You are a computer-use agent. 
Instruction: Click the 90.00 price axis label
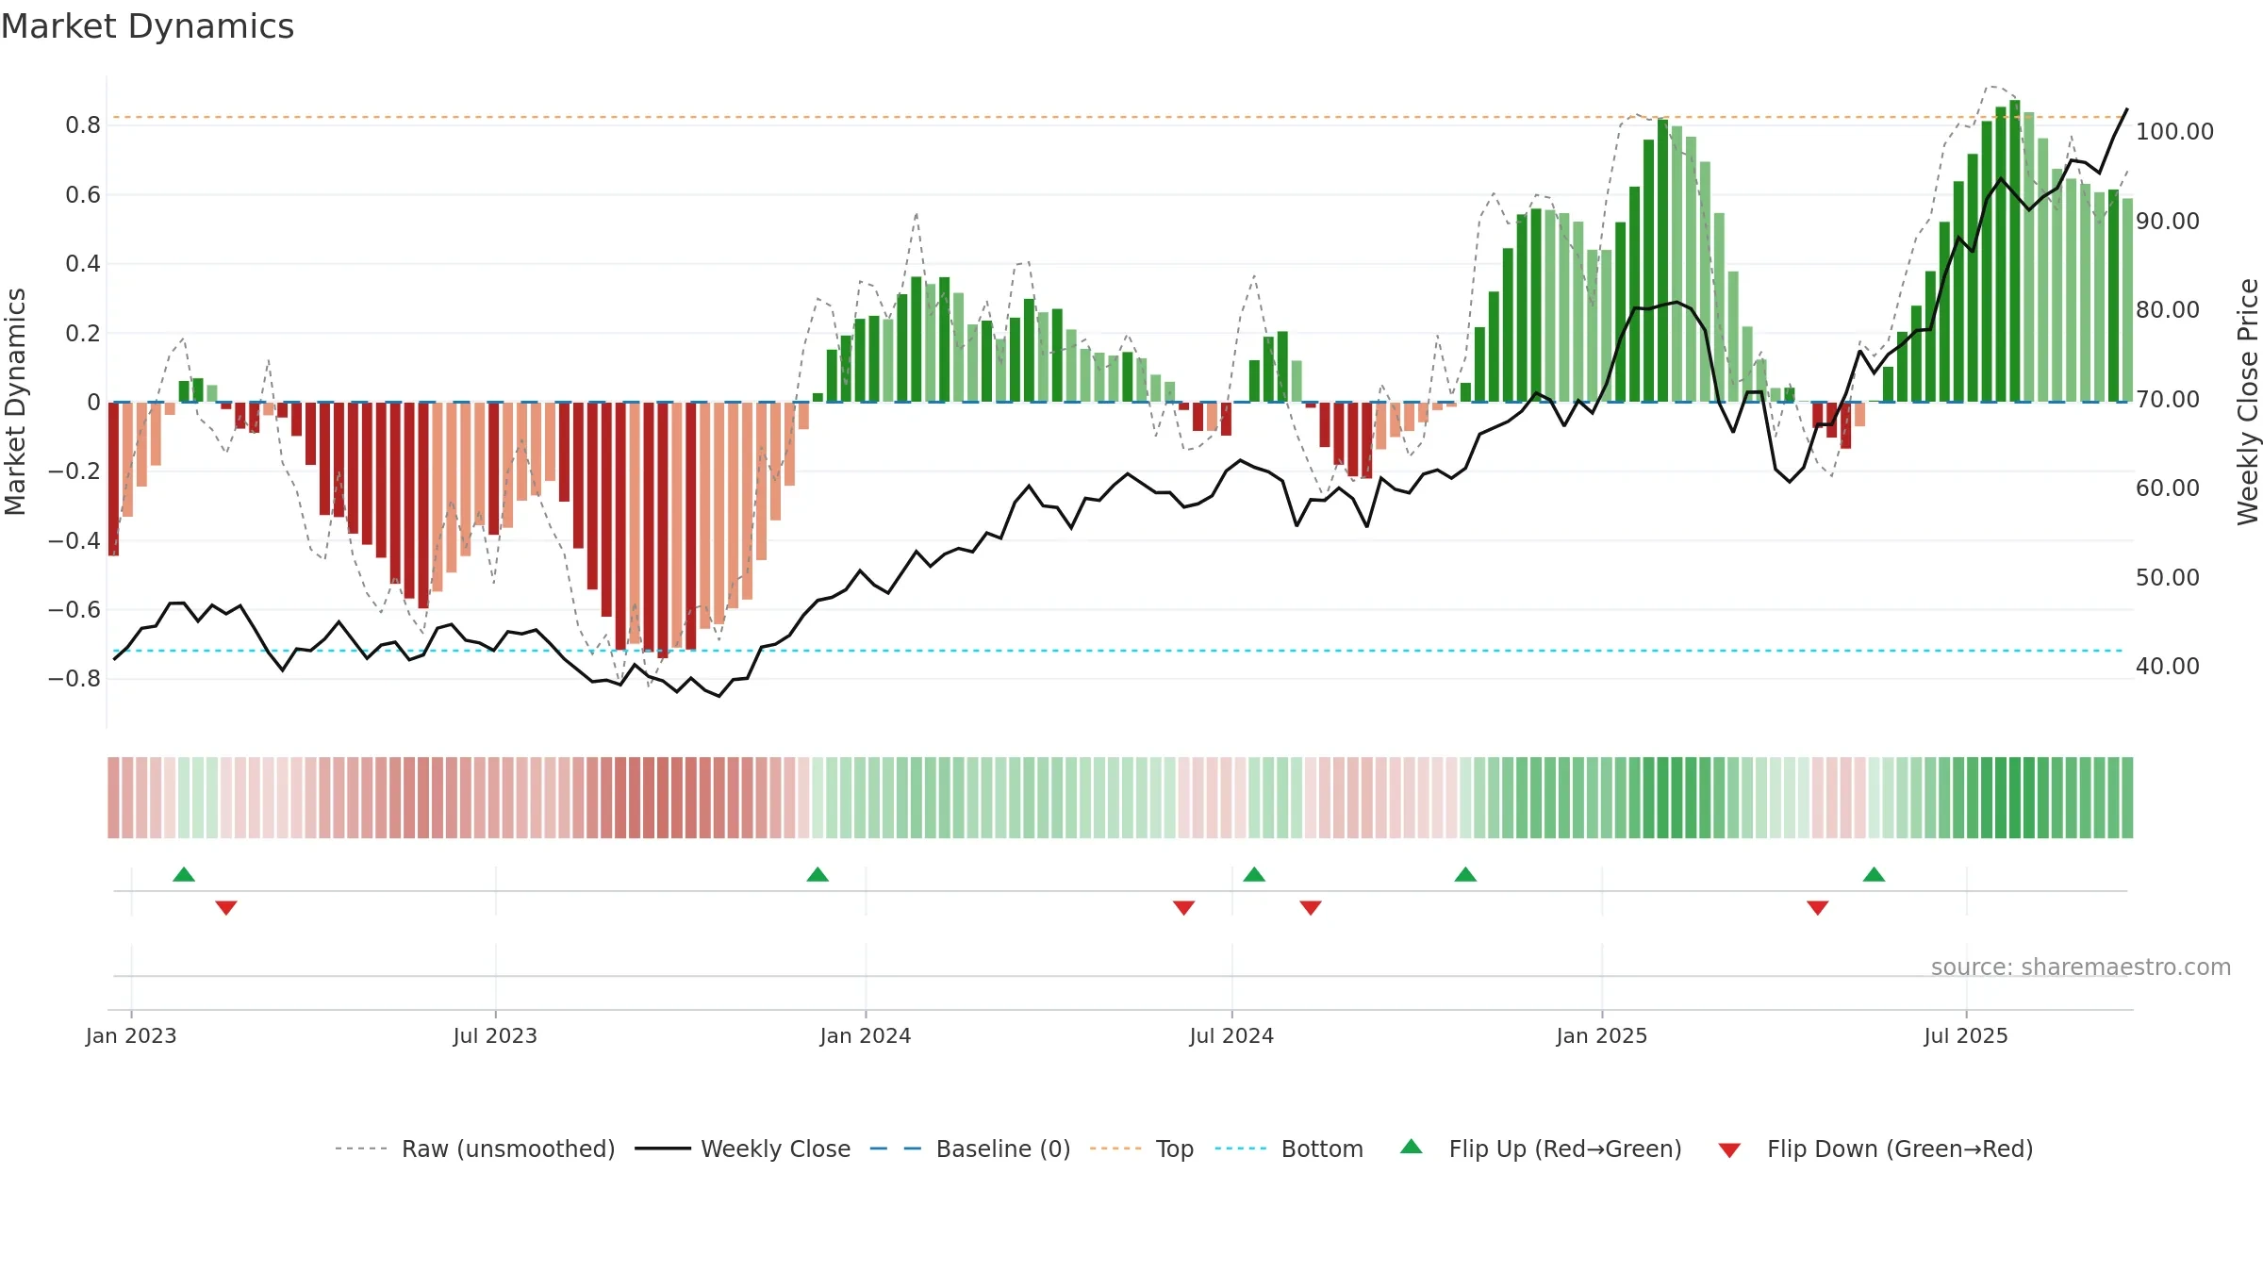[2168, 221]
